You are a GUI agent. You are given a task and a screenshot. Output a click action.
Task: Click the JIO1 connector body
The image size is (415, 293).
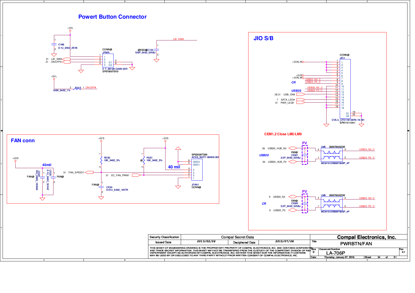tap(345, 89)
